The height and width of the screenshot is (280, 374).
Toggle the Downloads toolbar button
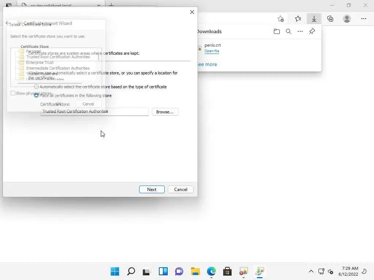point(314,19)
